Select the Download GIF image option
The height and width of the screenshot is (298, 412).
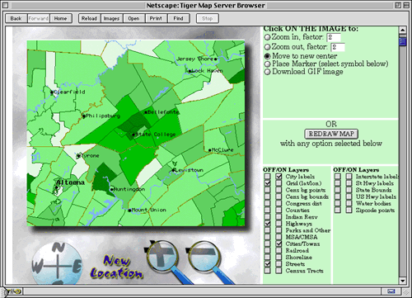tap(267, 72)
